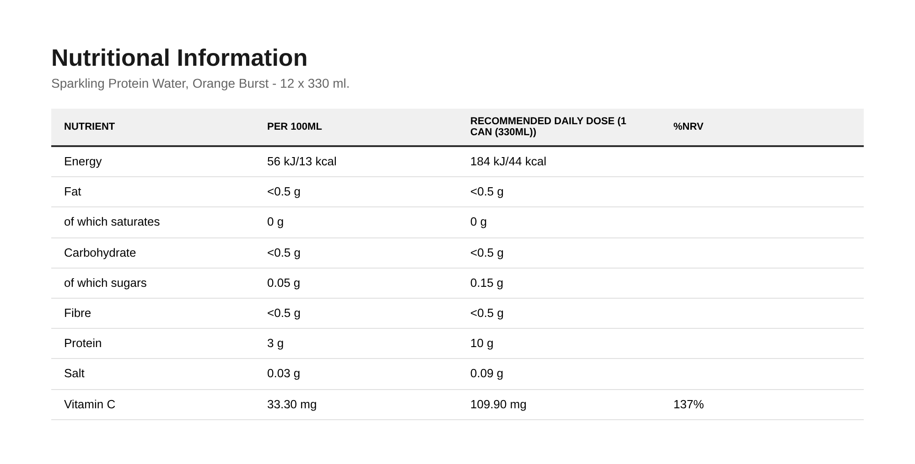The height and width of the screenshot is (464, 915).
Task: Click the 56 kJ/13 kcal value
Action: [x=301, y=162]
